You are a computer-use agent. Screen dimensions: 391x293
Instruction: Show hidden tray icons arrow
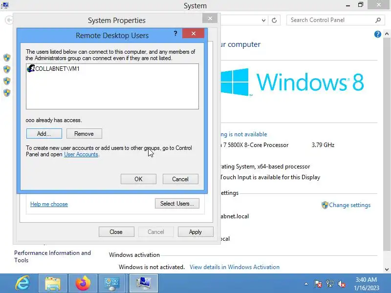(306, 284)
